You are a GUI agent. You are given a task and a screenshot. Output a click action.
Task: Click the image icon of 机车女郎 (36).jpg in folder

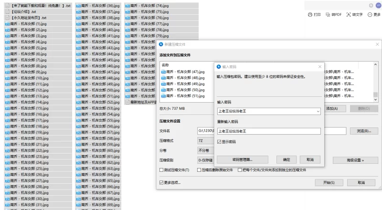click(78, 6)
